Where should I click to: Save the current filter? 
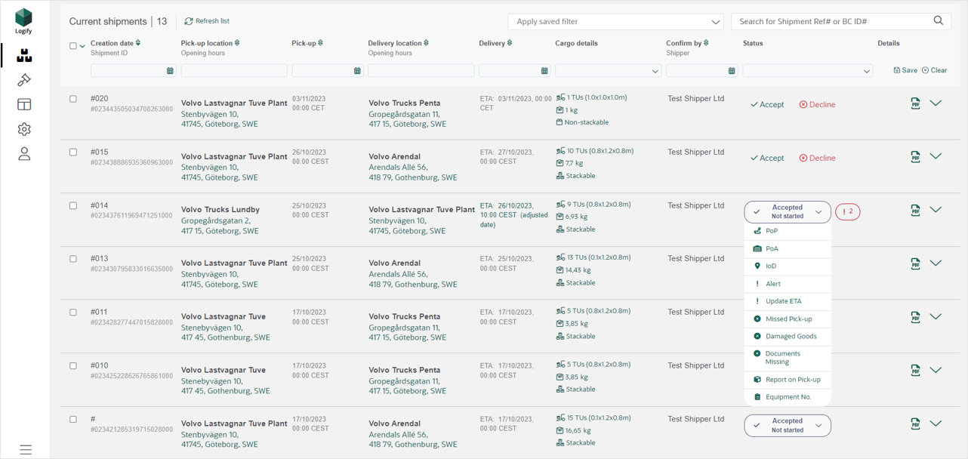(905, 70)
